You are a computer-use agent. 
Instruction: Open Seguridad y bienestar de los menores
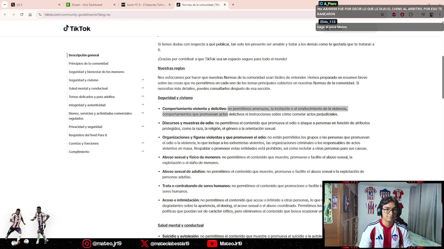click(96, 72)
